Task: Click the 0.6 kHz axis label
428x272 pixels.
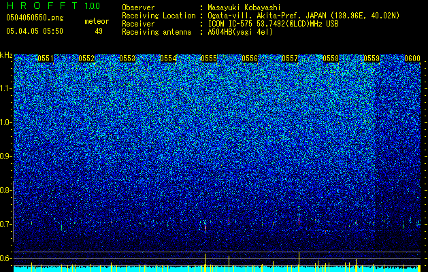Action: [5, 258]
